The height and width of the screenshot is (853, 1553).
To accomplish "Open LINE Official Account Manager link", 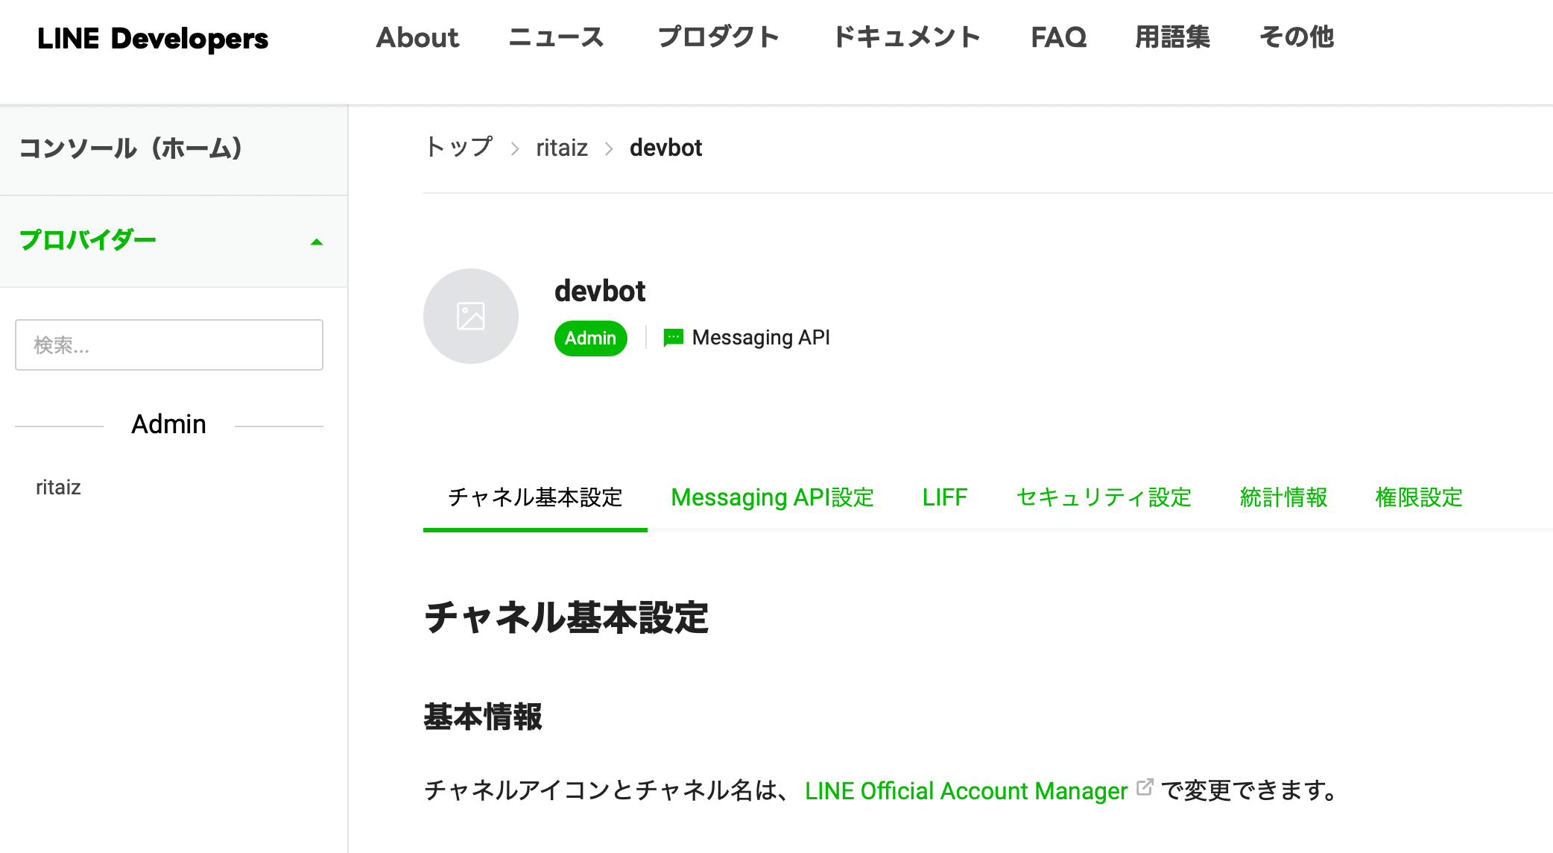I will (x=966, y=790).
